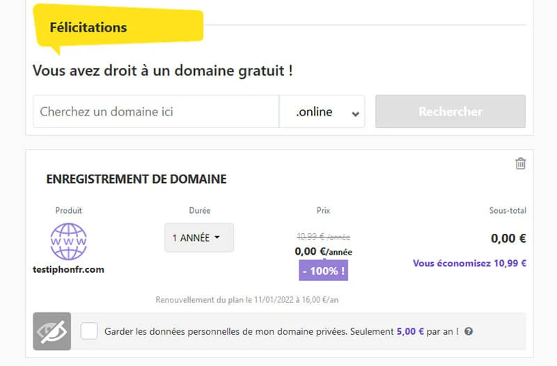Click the '- 100% !' discount badge
Image resolution: width=557 pixels, height=366 pixels.
[x=323, y=271]
